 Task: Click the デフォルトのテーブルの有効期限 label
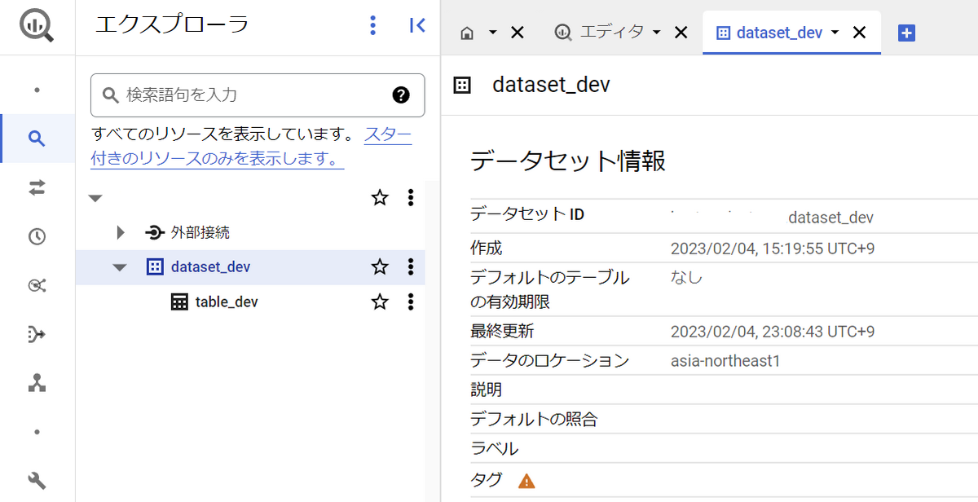tap(550, 289)
